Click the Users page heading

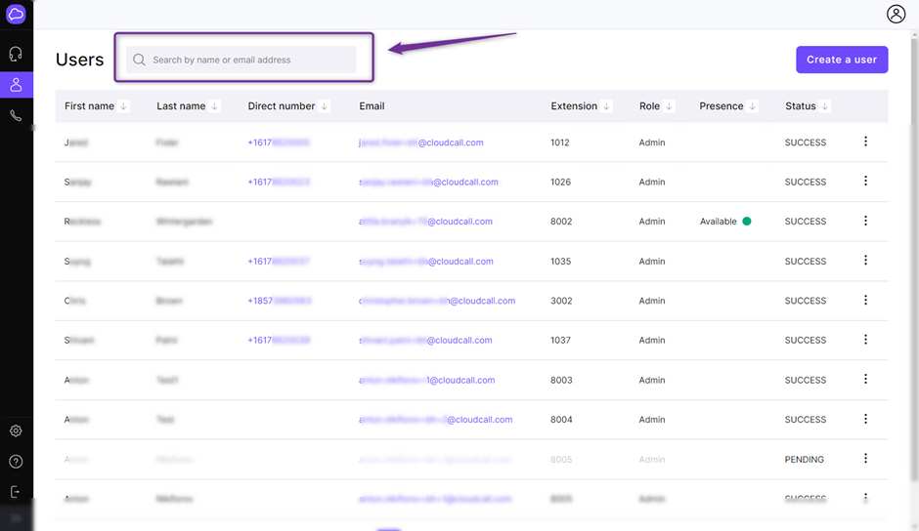[x=80, y=60]
